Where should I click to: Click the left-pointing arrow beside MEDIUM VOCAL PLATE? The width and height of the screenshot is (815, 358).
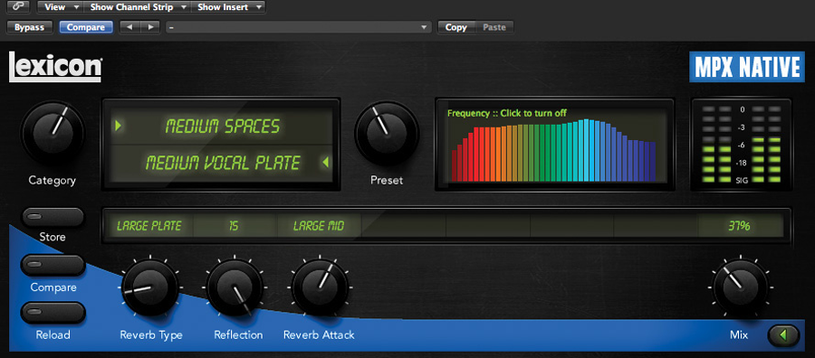(325, 163)
